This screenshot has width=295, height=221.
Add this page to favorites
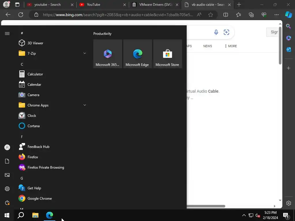click(211, 15)
